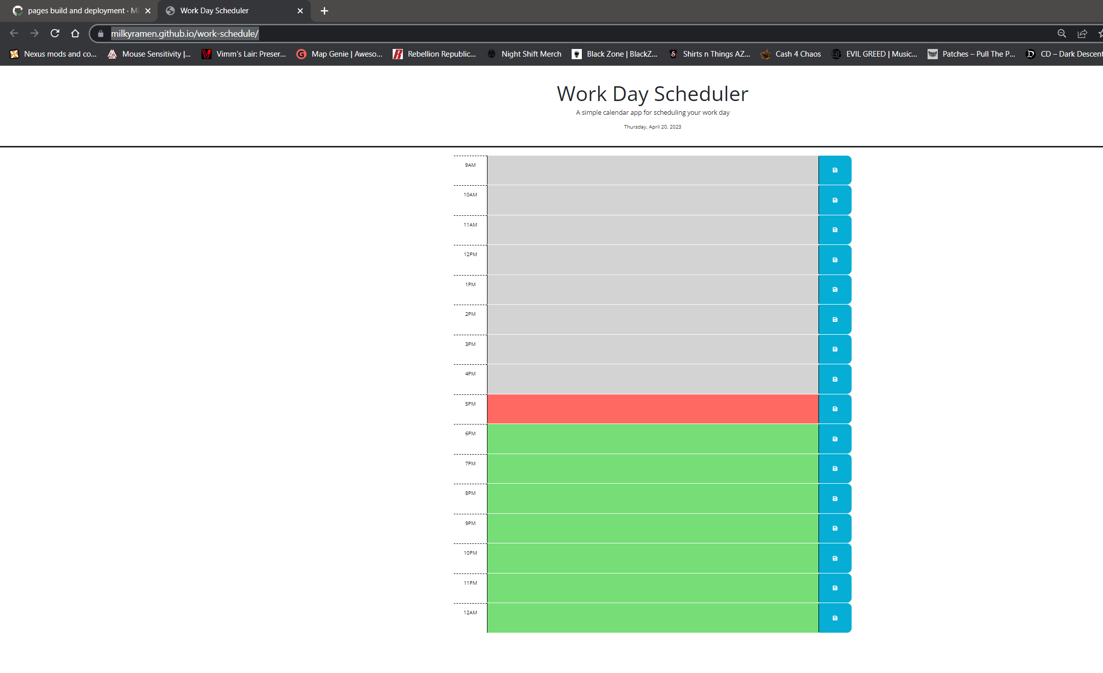Save the 9AM schedule entry

tap(834, 170)
